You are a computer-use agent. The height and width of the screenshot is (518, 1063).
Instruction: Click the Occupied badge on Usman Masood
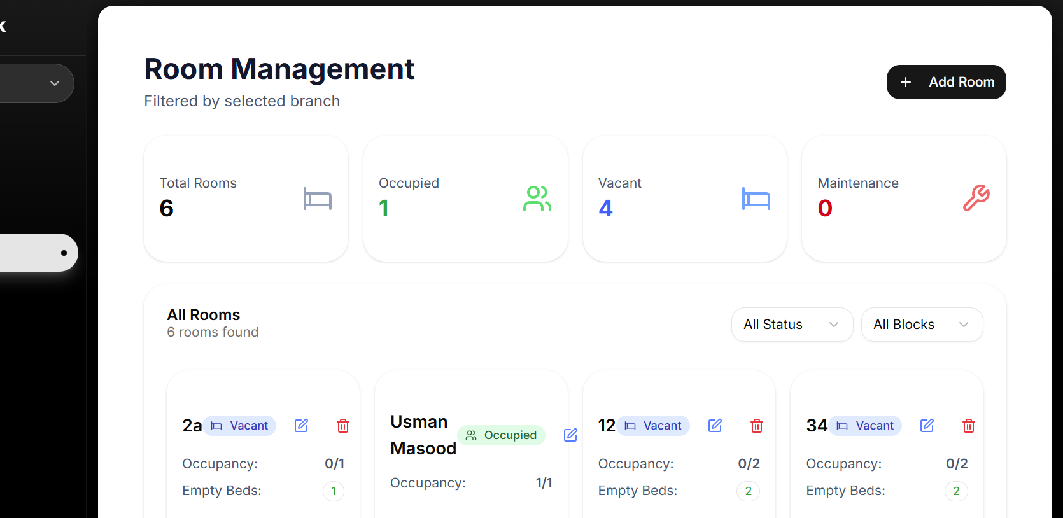(502, 435)
